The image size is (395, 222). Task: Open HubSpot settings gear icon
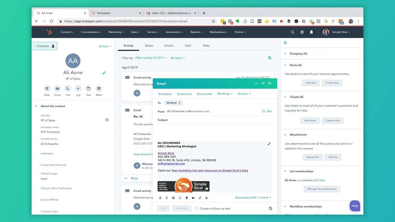click(x=302, y=32)
